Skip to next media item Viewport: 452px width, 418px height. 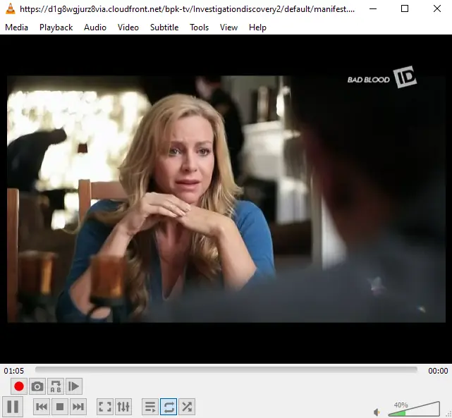pos(78,407)
